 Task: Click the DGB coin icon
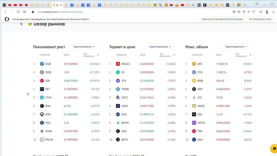(42, 64)
